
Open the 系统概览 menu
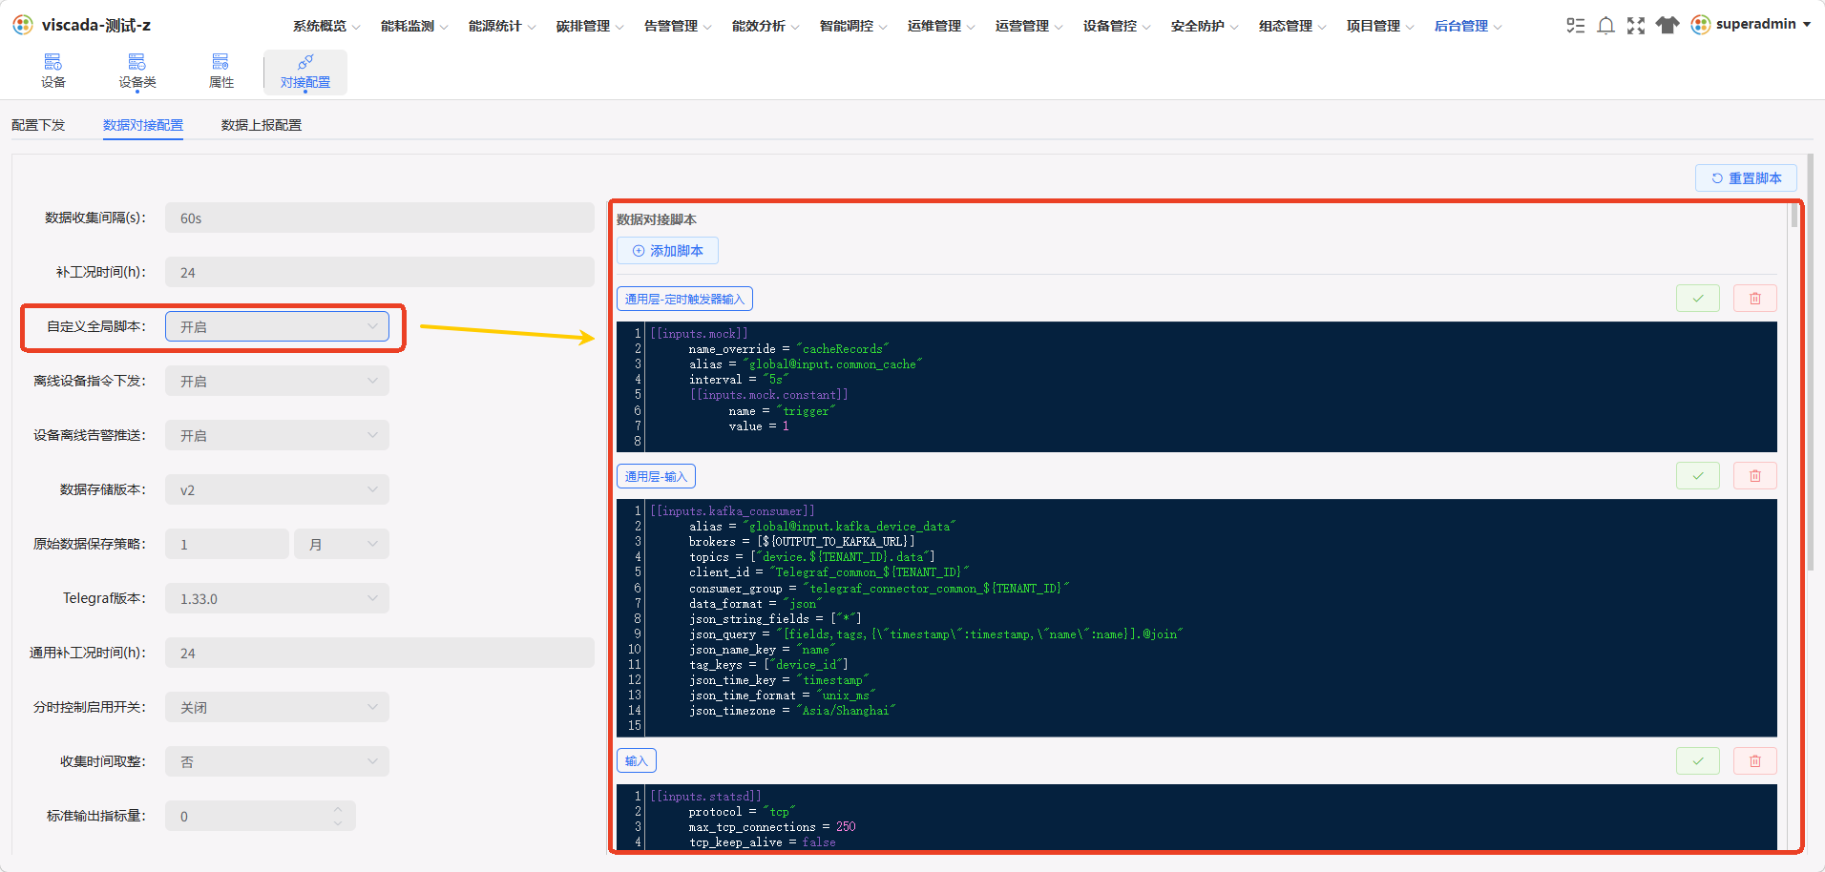[x=326, y=26]
